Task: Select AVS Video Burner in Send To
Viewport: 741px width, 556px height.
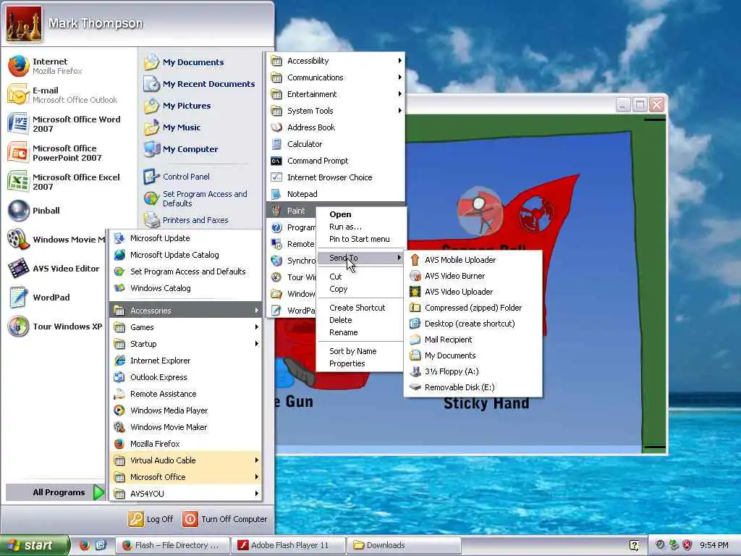Action: click(x=473, y=276)
